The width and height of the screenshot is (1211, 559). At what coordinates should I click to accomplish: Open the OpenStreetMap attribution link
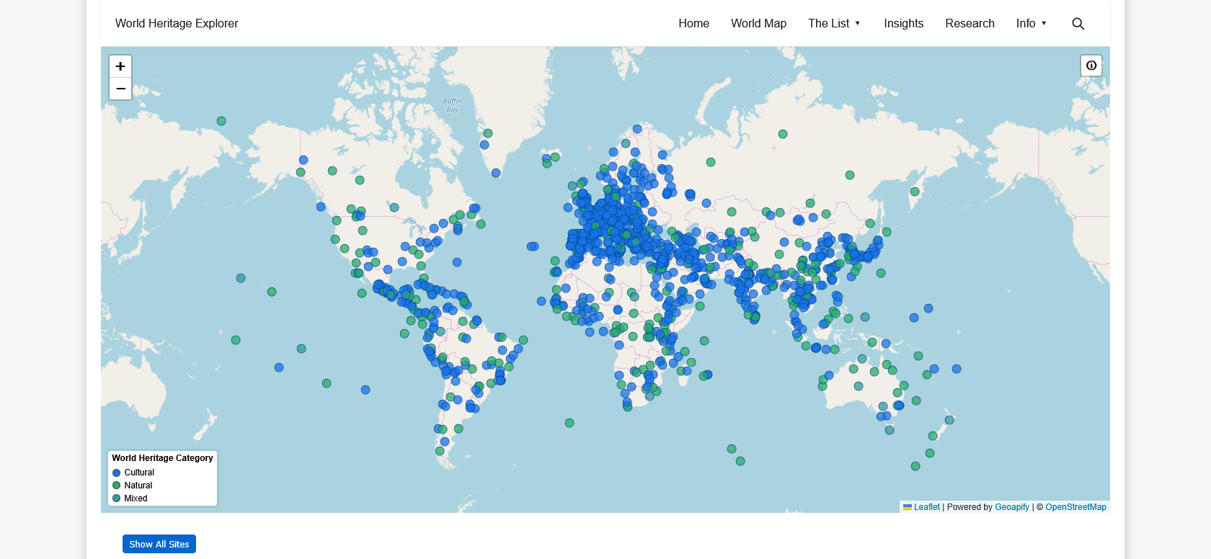(x=1075, y=507)
